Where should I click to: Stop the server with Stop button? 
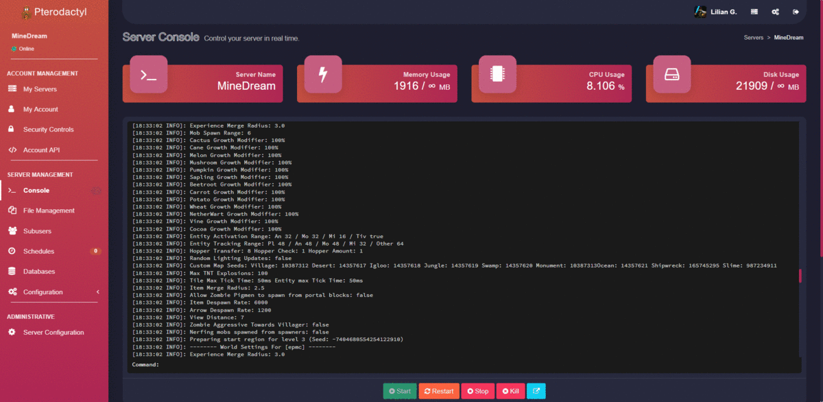tap(477, 391)
